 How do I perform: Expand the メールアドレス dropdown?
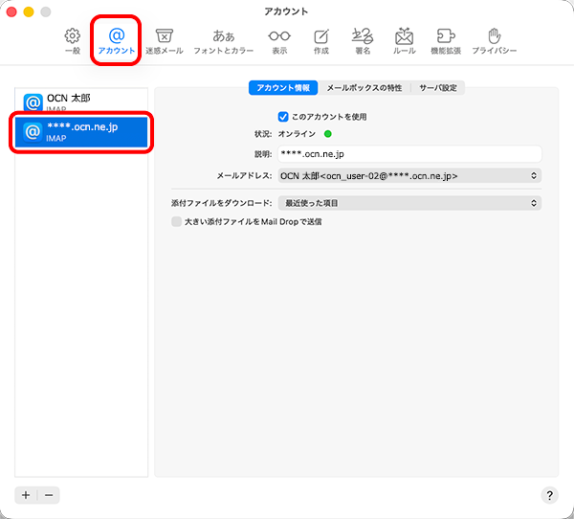click(408, 176)
